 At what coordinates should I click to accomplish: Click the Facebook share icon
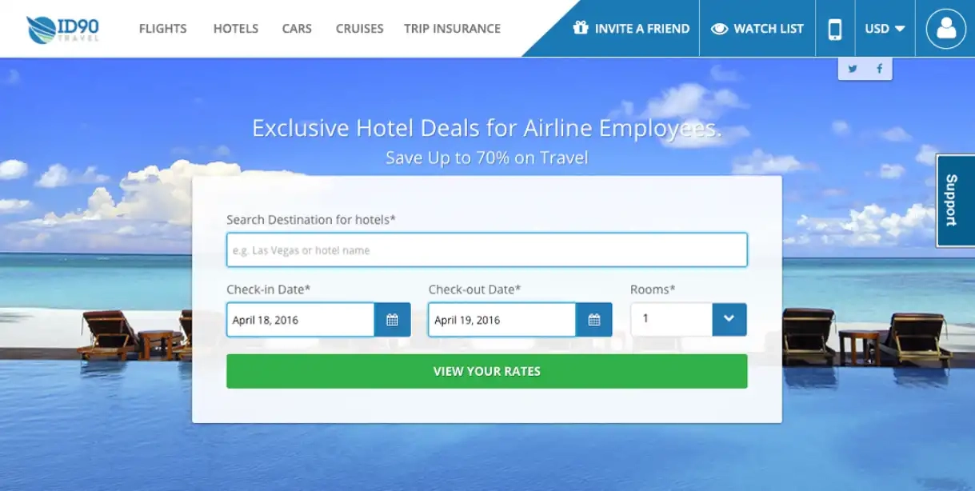[x=879, y=69]
